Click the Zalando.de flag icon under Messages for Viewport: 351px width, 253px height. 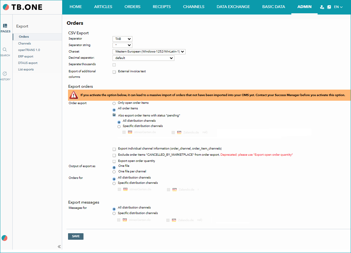174,220
